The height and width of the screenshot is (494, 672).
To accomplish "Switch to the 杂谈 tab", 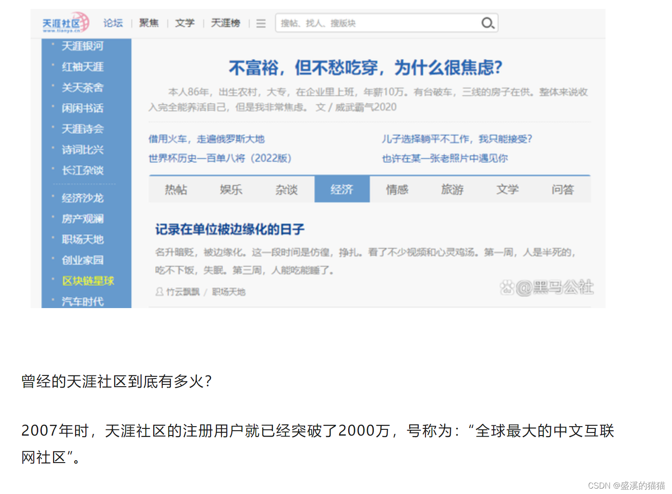I will [x=287, y=190].
